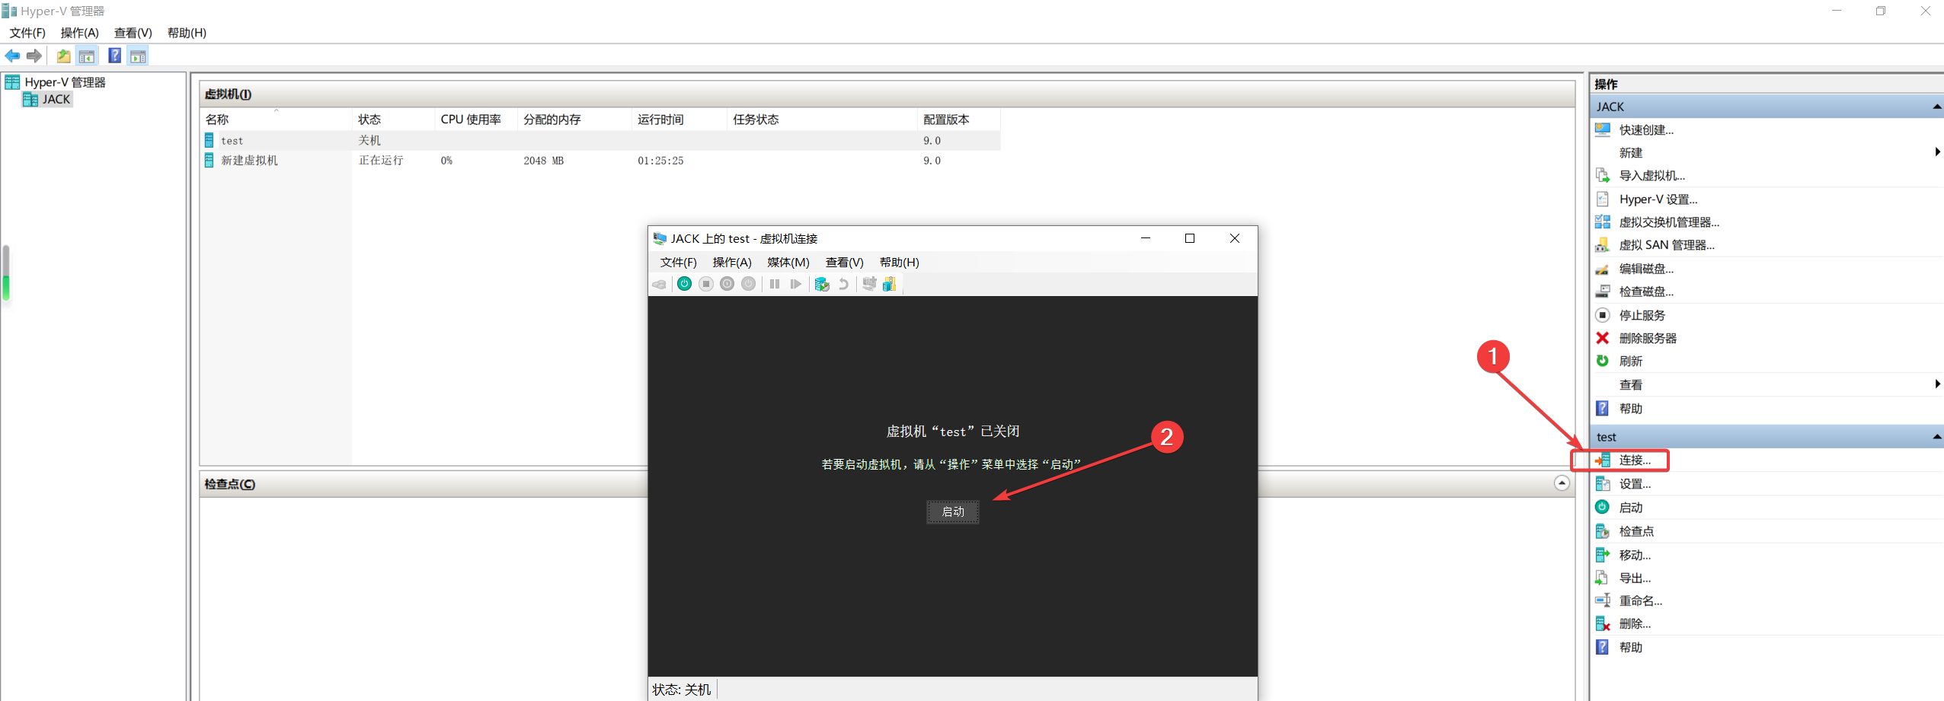Open 设置 settings action for test

coord(1635,484)
